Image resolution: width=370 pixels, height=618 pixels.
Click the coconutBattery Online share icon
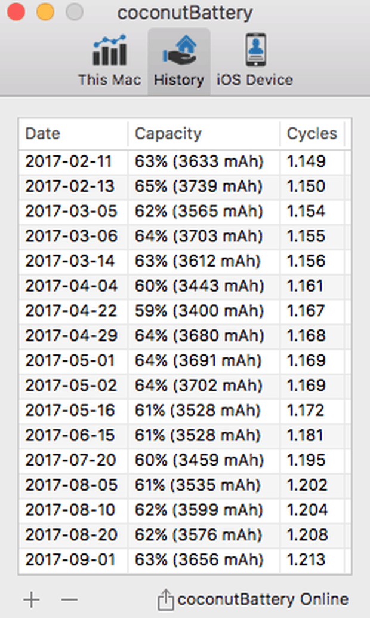[x=165, y=599]
